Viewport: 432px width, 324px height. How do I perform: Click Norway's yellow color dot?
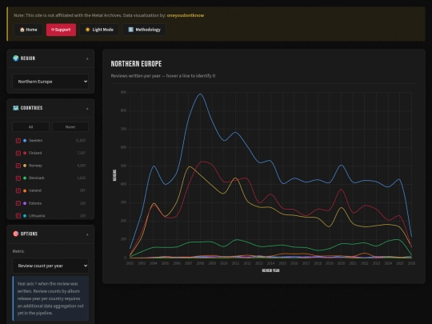pyautogui.click(x=25, y=166)
